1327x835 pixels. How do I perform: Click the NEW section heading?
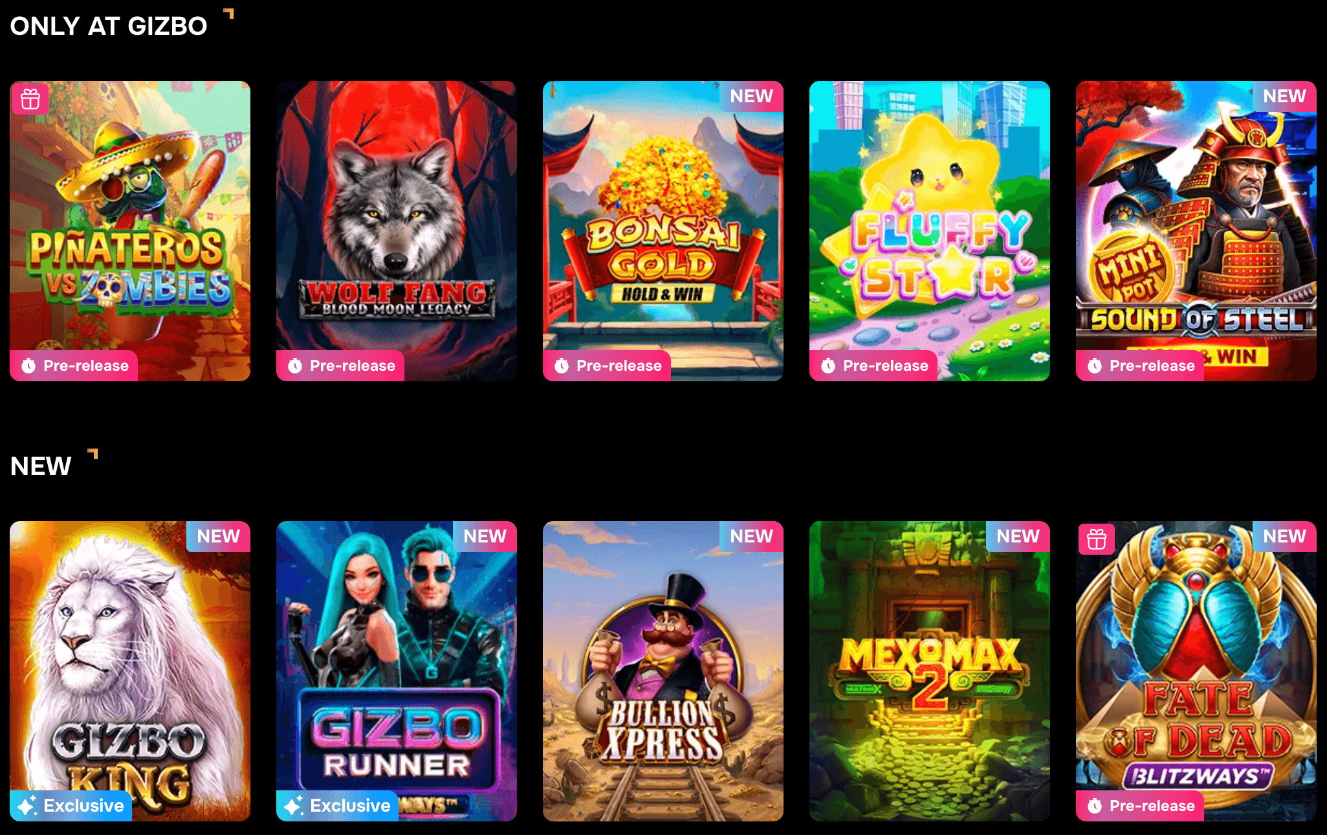click(41, 467)
